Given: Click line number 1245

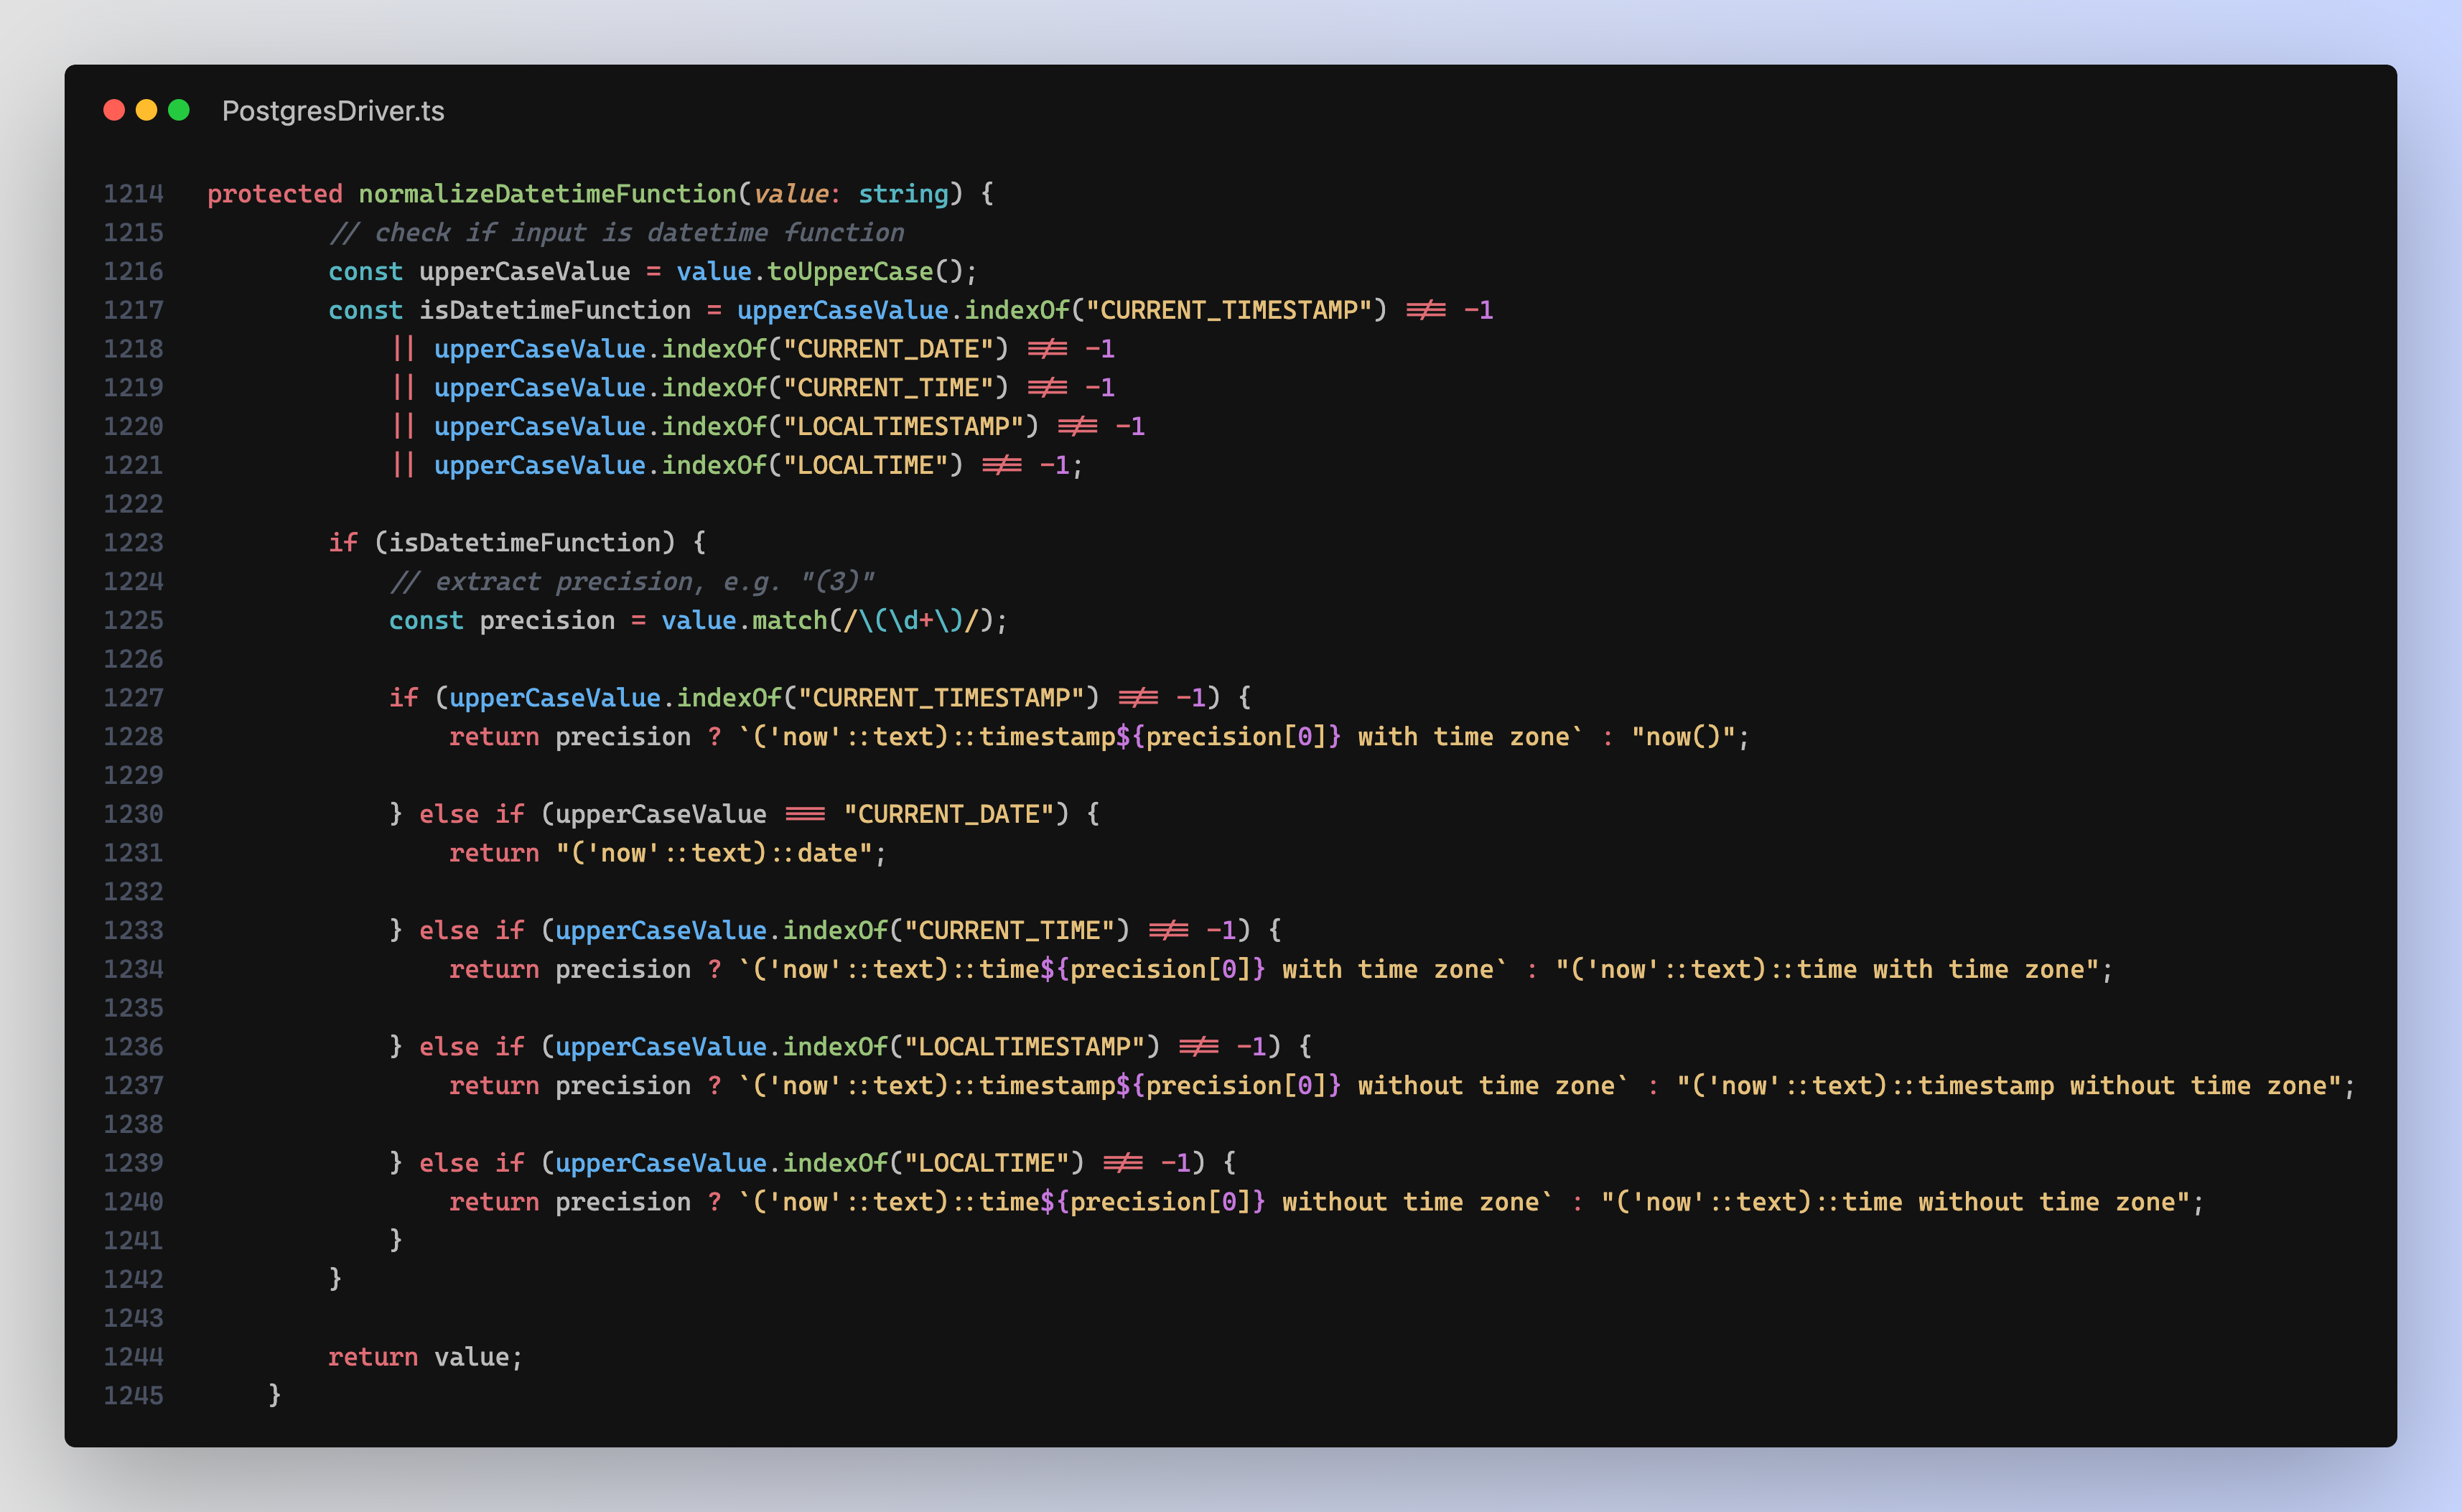Looking at the screenshot, I should [134, 1395].
